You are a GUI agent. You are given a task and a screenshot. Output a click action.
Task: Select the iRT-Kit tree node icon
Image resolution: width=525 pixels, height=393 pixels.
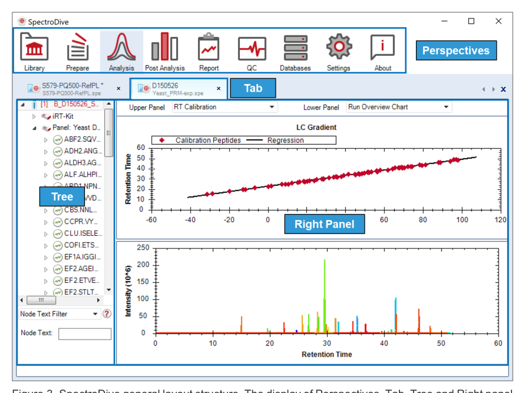(46, 116)
